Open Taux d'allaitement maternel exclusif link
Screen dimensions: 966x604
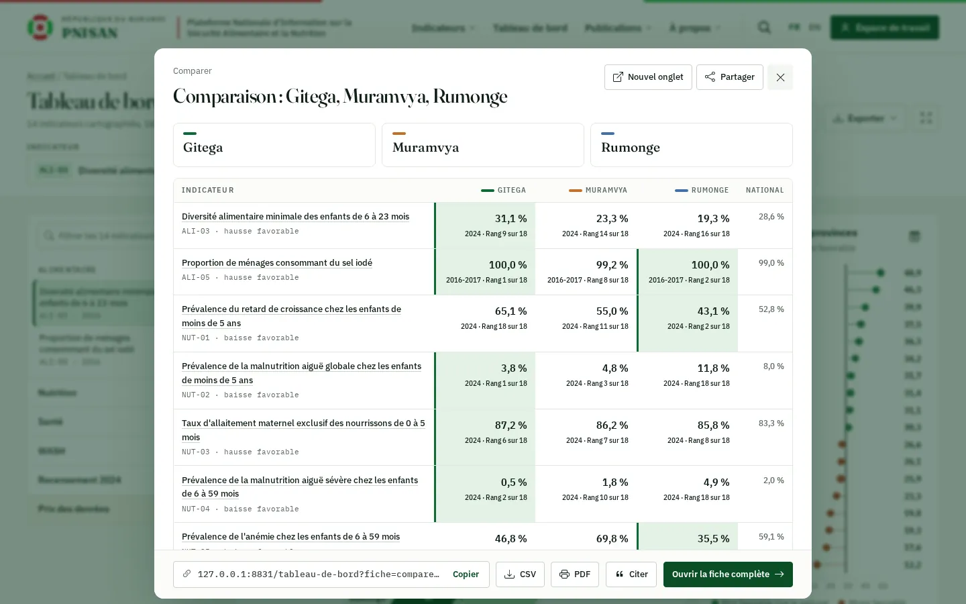pyautogui.click(x=303, y=430)
